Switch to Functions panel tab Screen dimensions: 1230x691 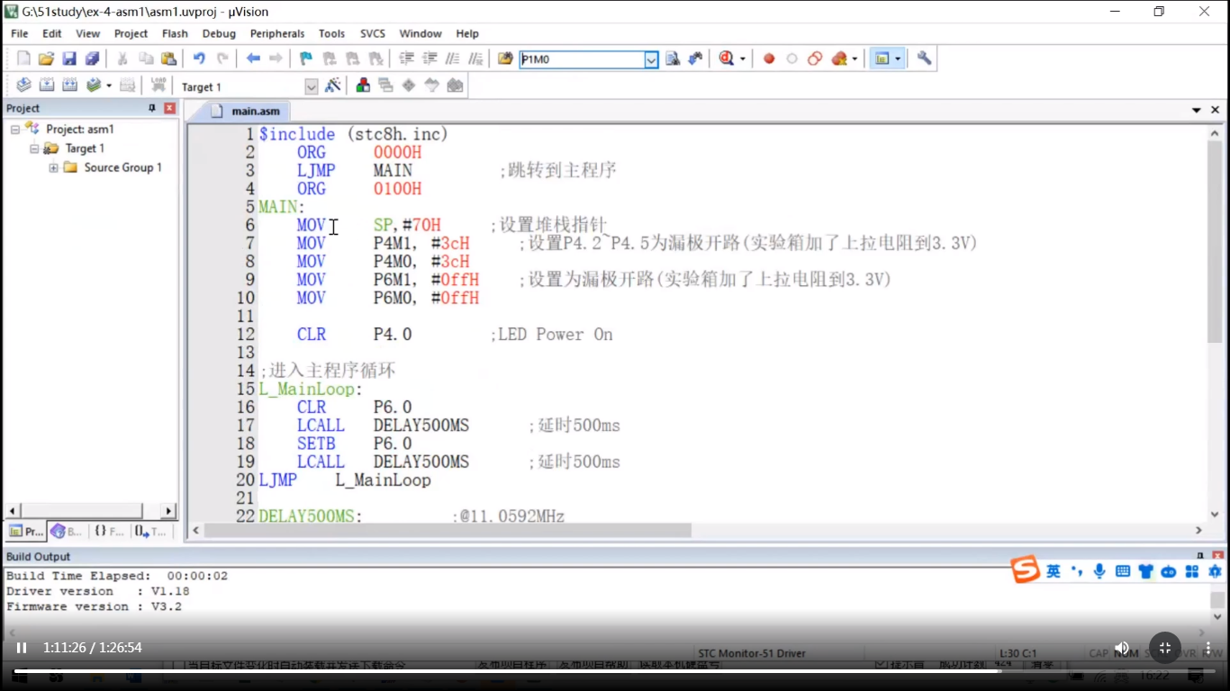click(x=109, y=532)
